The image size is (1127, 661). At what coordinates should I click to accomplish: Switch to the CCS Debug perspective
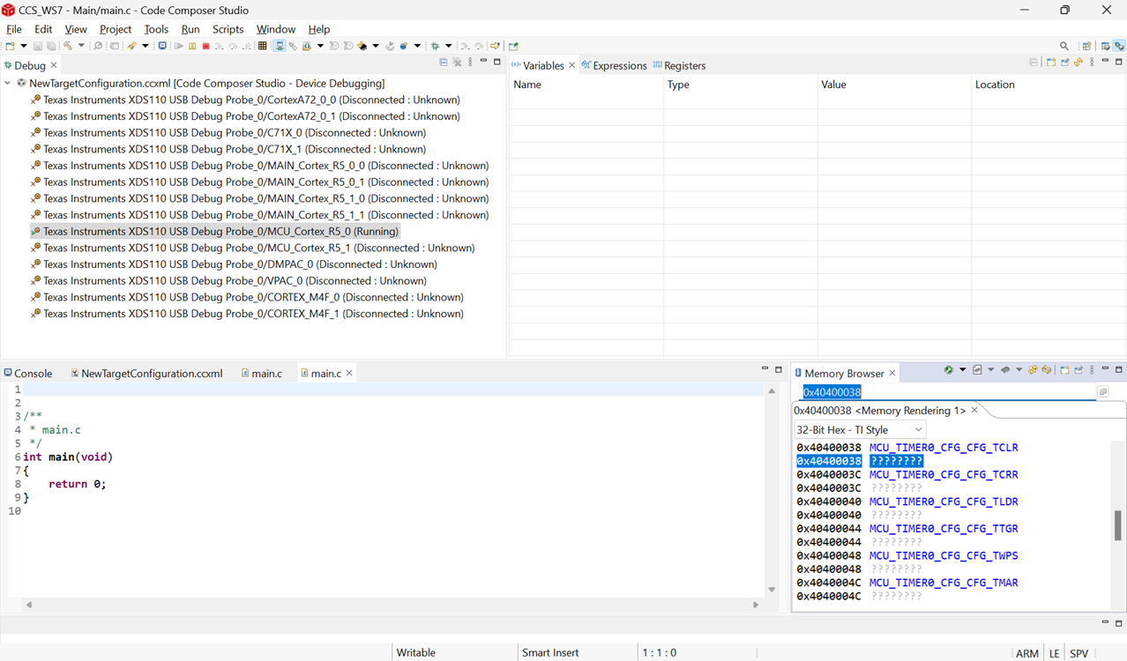point(1119,46)
